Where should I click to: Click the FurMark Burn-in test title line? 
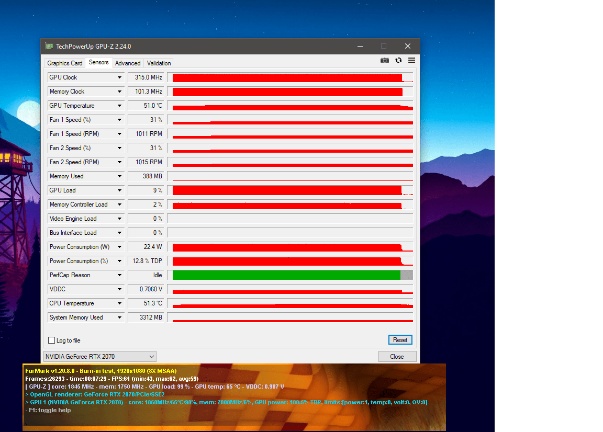tap(100, 371)
